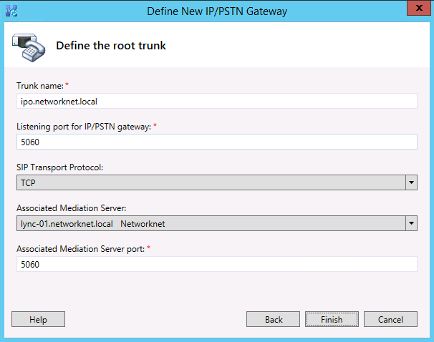The height and width of the screenshot is (342, 434).
Task: Open the SIP Transport Protocol combo box showing TCP
Action: (x=211, y=182)
